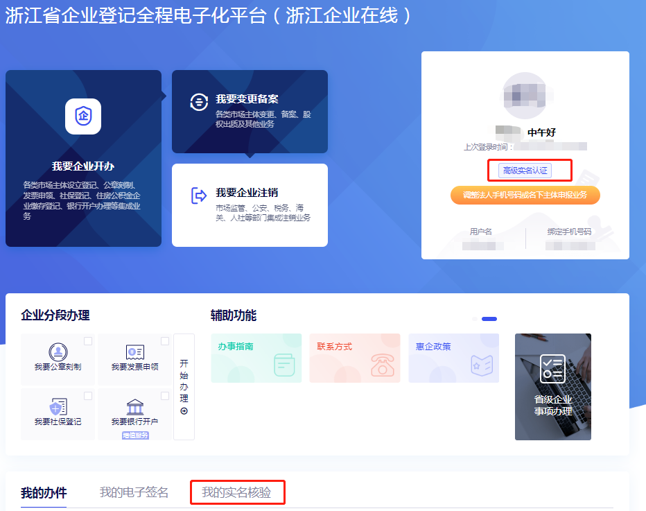Click the 辅助功能 heading
The image size is (646, 511).
tap(234, 315)
